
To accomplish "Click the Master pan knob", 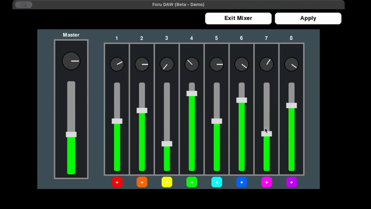I will (x=71, y=61).
